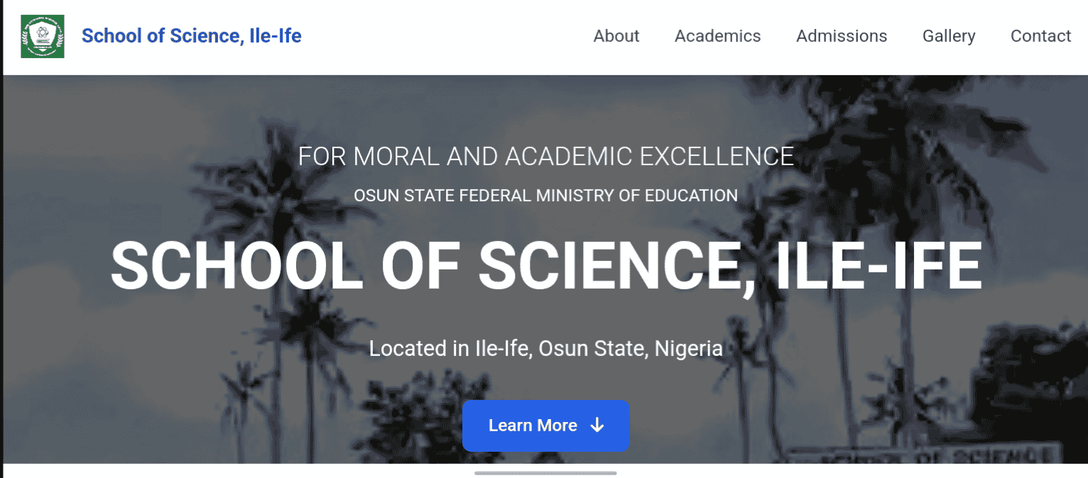Click the dark strip at the window's left edge
The height and width of the screenshot is (478, 1088).
tap(1, 269)
